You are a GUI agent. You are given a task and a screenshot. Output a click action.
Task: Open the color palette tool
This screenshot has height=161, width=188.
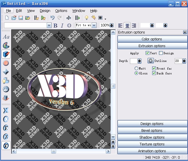(x=6, y=45)
